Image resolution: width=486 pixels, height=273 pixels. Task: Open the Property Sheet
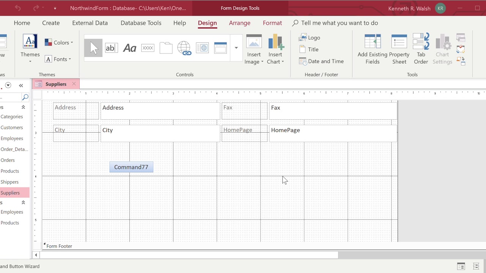tap(399, 50)
